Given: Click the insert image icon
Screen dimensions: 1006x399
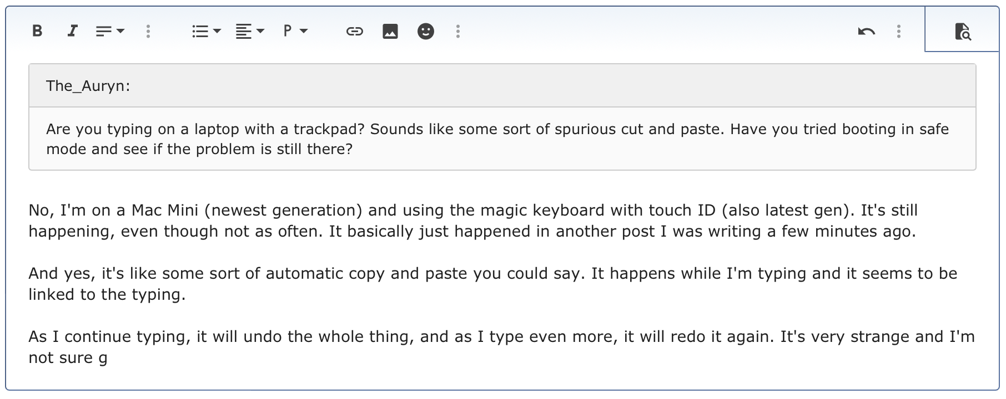Looking at the screenshot, I should [390, 31].
